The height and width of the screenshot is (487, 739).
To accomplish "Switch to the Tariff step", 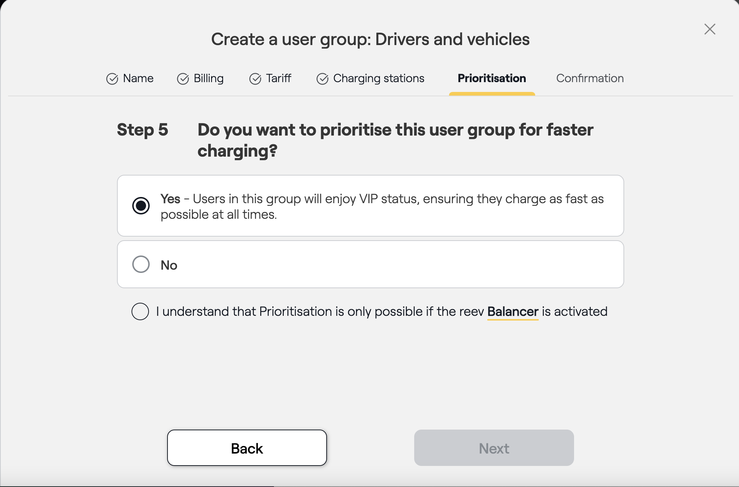I will point(278,79).
